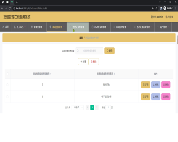Bookmark this page using the star icon

156,8
